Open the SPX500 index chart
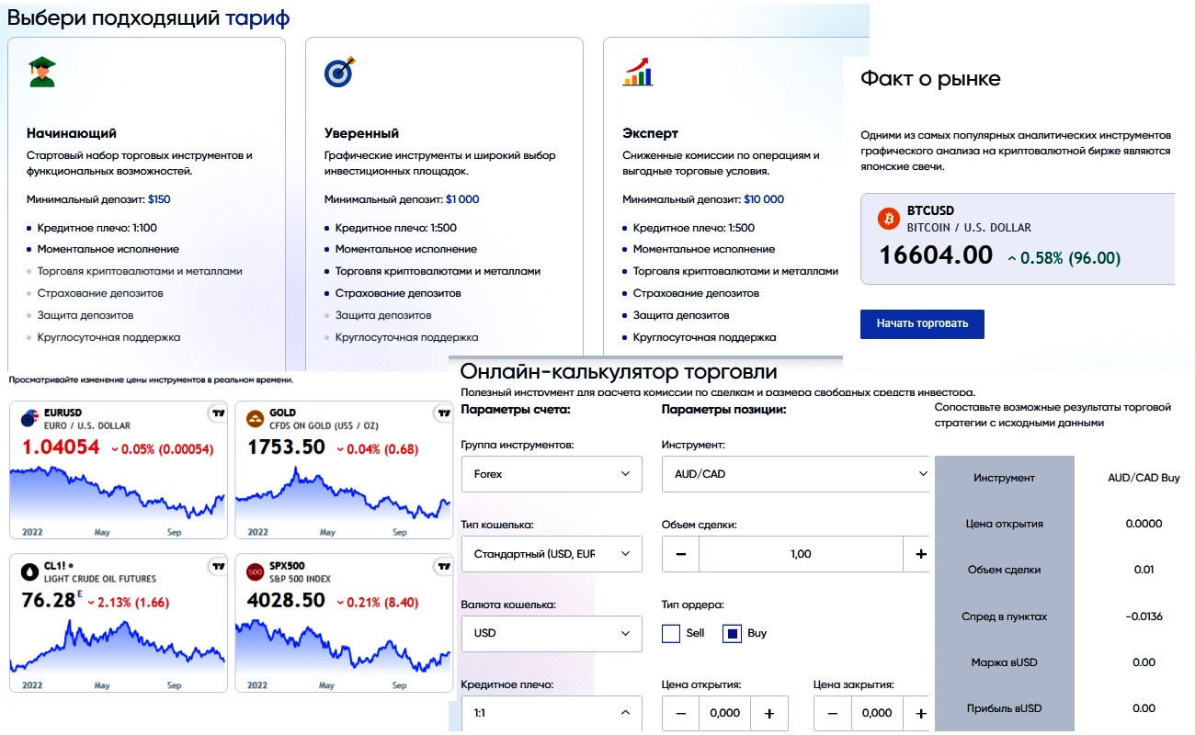This screenshot has width=1195, height=735. click(344, 646)
